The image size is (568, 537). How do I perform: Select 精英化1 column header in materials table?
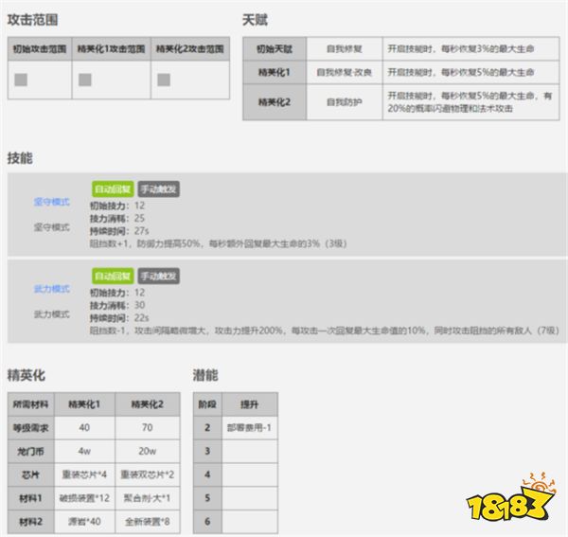[x=84, y=403]
